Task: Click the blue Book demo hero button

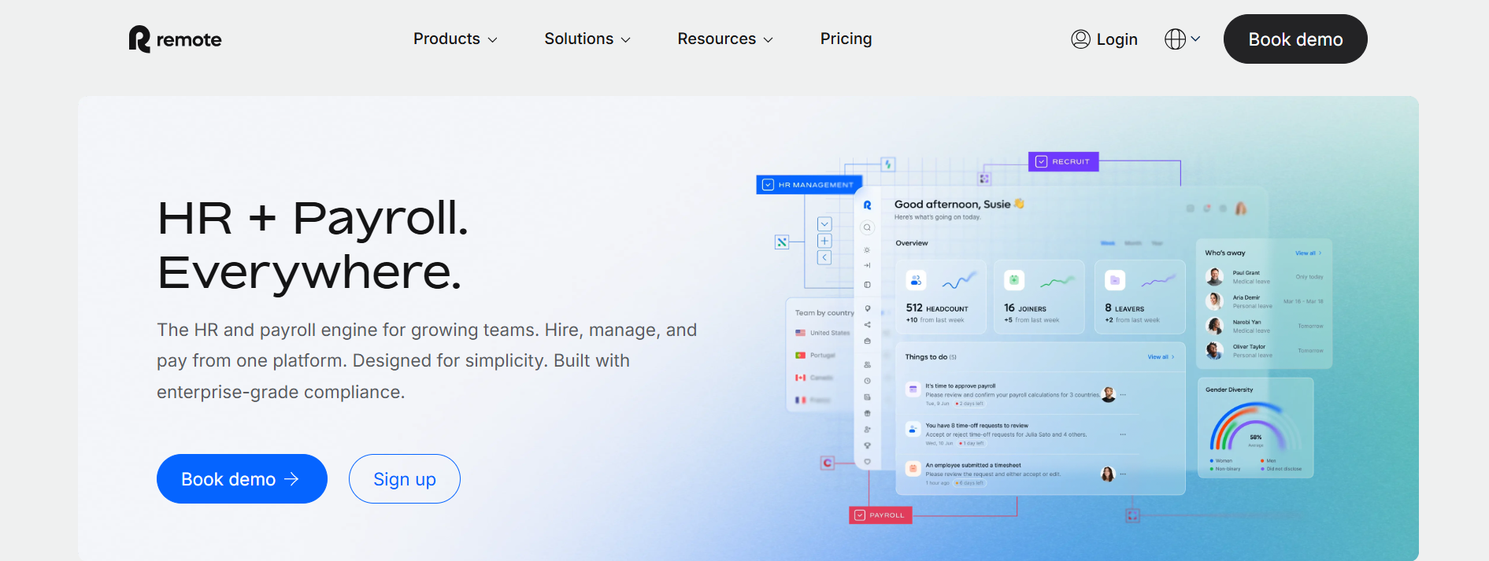Action: [242, 479]
